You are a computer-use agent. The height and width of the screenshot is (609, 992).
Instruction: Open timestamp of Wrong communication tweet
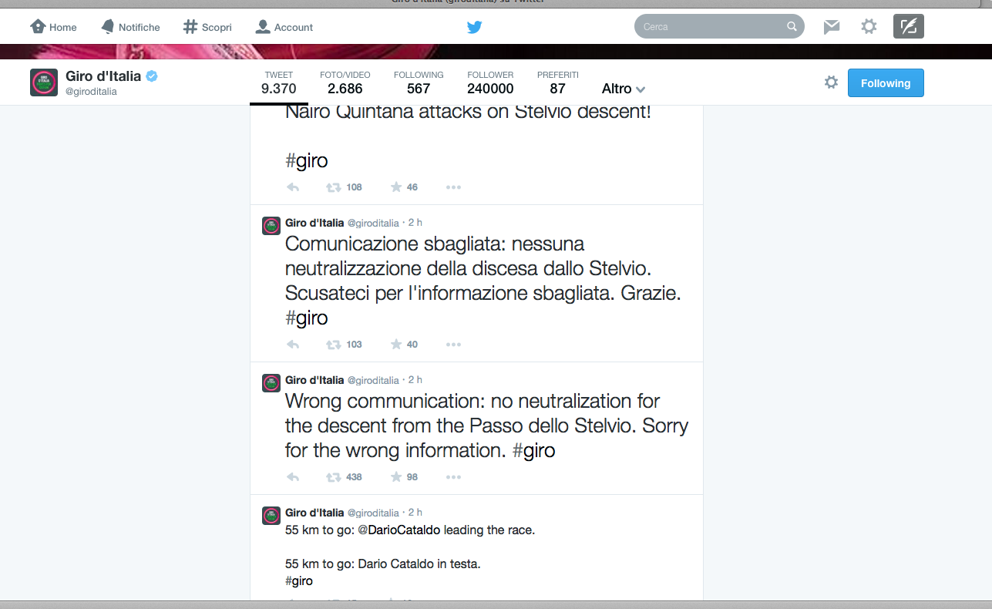(415, 380)
